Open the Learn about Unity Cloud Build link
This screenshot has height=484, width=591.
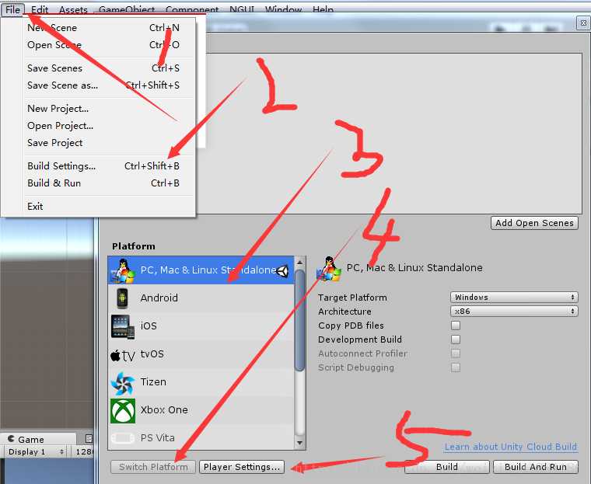coord(511,447)
